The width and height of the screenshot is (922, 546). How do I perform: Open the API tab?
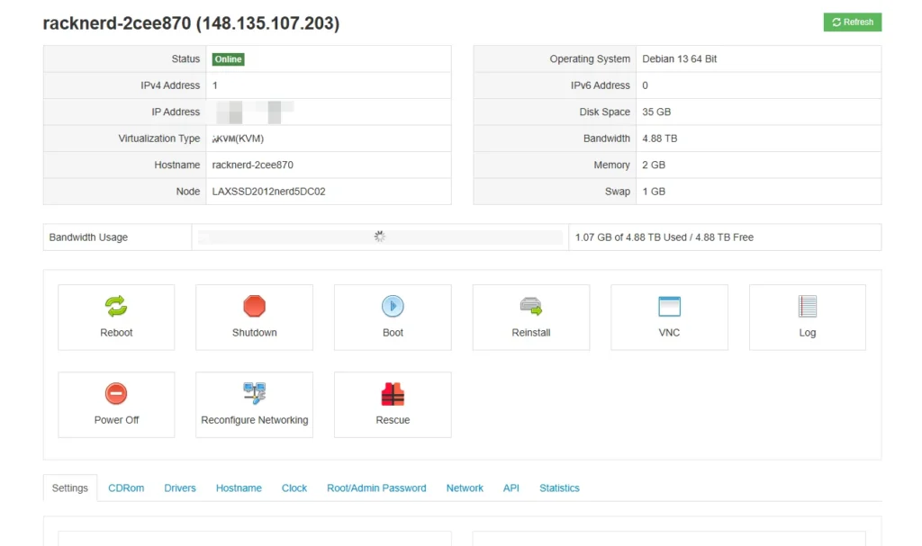[511, 488]
